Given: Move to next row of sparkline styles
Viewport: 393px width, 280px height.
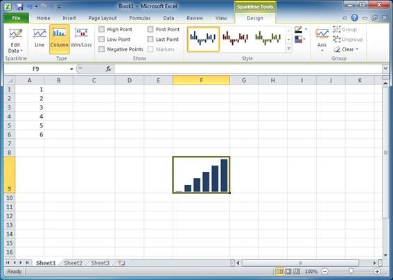Looking at the screenshot, I should 289,40.
